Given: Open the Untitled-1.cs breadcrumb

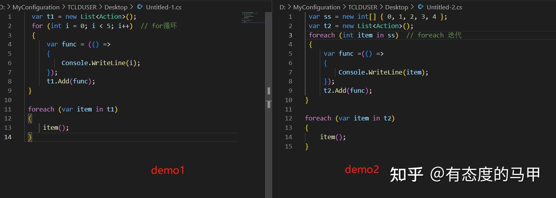Looking at the screenshot, I should point(164,7).
